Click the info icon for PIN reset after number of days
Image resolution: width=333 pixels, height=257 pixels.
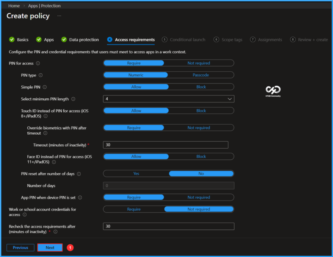[79, 174]
